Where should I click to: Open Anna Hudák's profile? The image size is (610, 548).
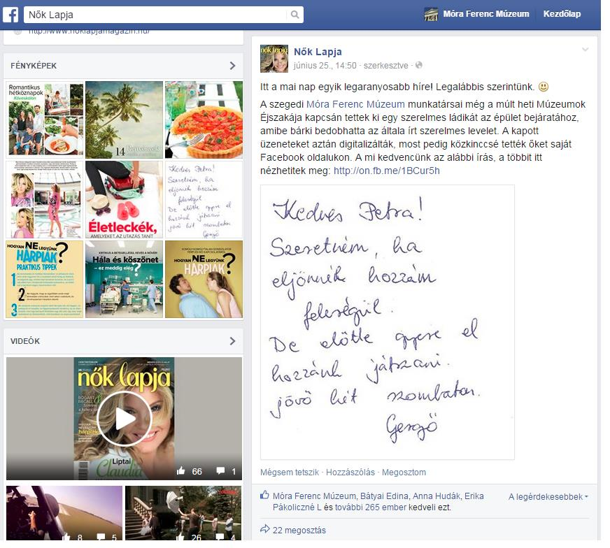pyautogui.click(x=437, y=496)
